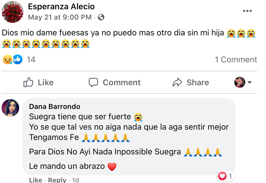Reply to Dana Barrondo's comment
The height and width of the screenshot is (183, 266).
click(x=57, y=180)
